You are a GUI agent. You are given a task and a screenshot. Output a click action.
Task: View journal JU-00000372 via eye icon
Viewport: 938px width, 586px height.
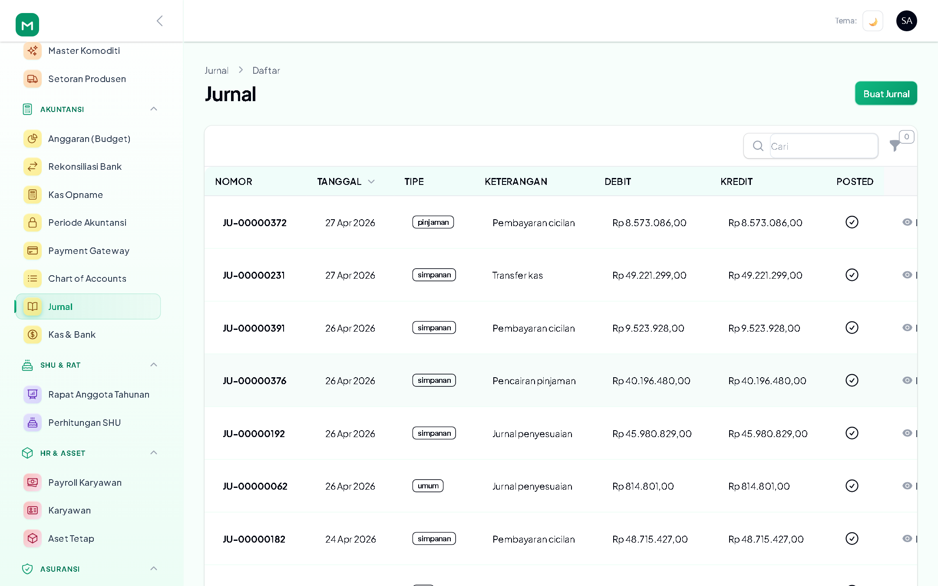pos(907,222)
